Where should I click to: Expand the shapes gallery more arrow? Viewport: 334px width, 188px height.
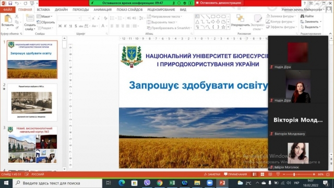[x=228, y=27]
